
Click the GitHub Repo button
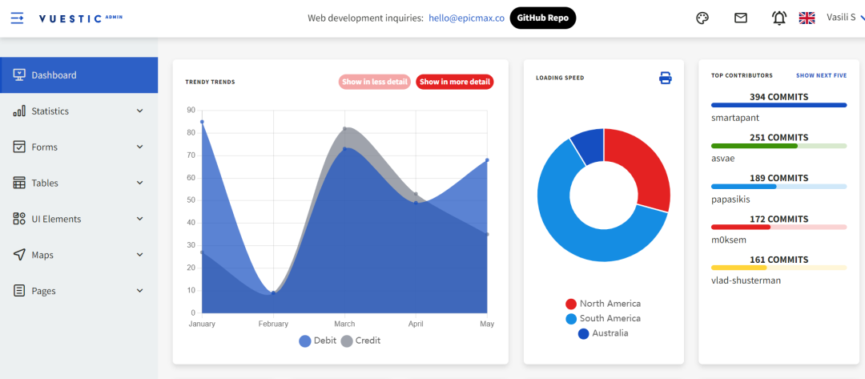click(x=542, y=18)
